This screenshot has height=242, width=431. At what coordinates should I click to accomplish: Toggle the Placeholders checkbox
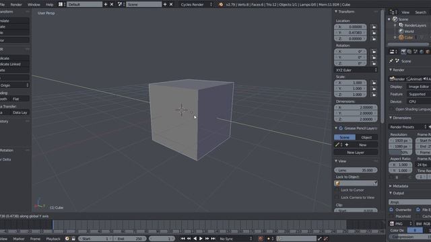pos(391,216)
